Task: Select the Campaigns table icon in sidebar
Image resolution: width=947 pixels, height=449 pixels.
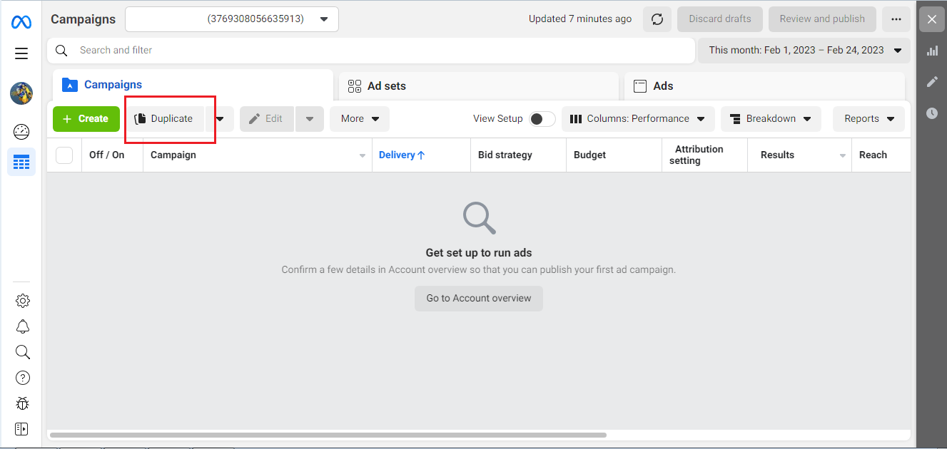Action: 21,162
